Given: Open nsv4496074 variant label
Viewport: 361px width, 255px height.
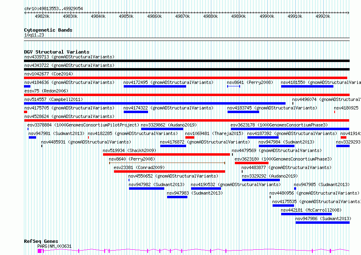Looking at the screenshot, I should tap(327, 99).
